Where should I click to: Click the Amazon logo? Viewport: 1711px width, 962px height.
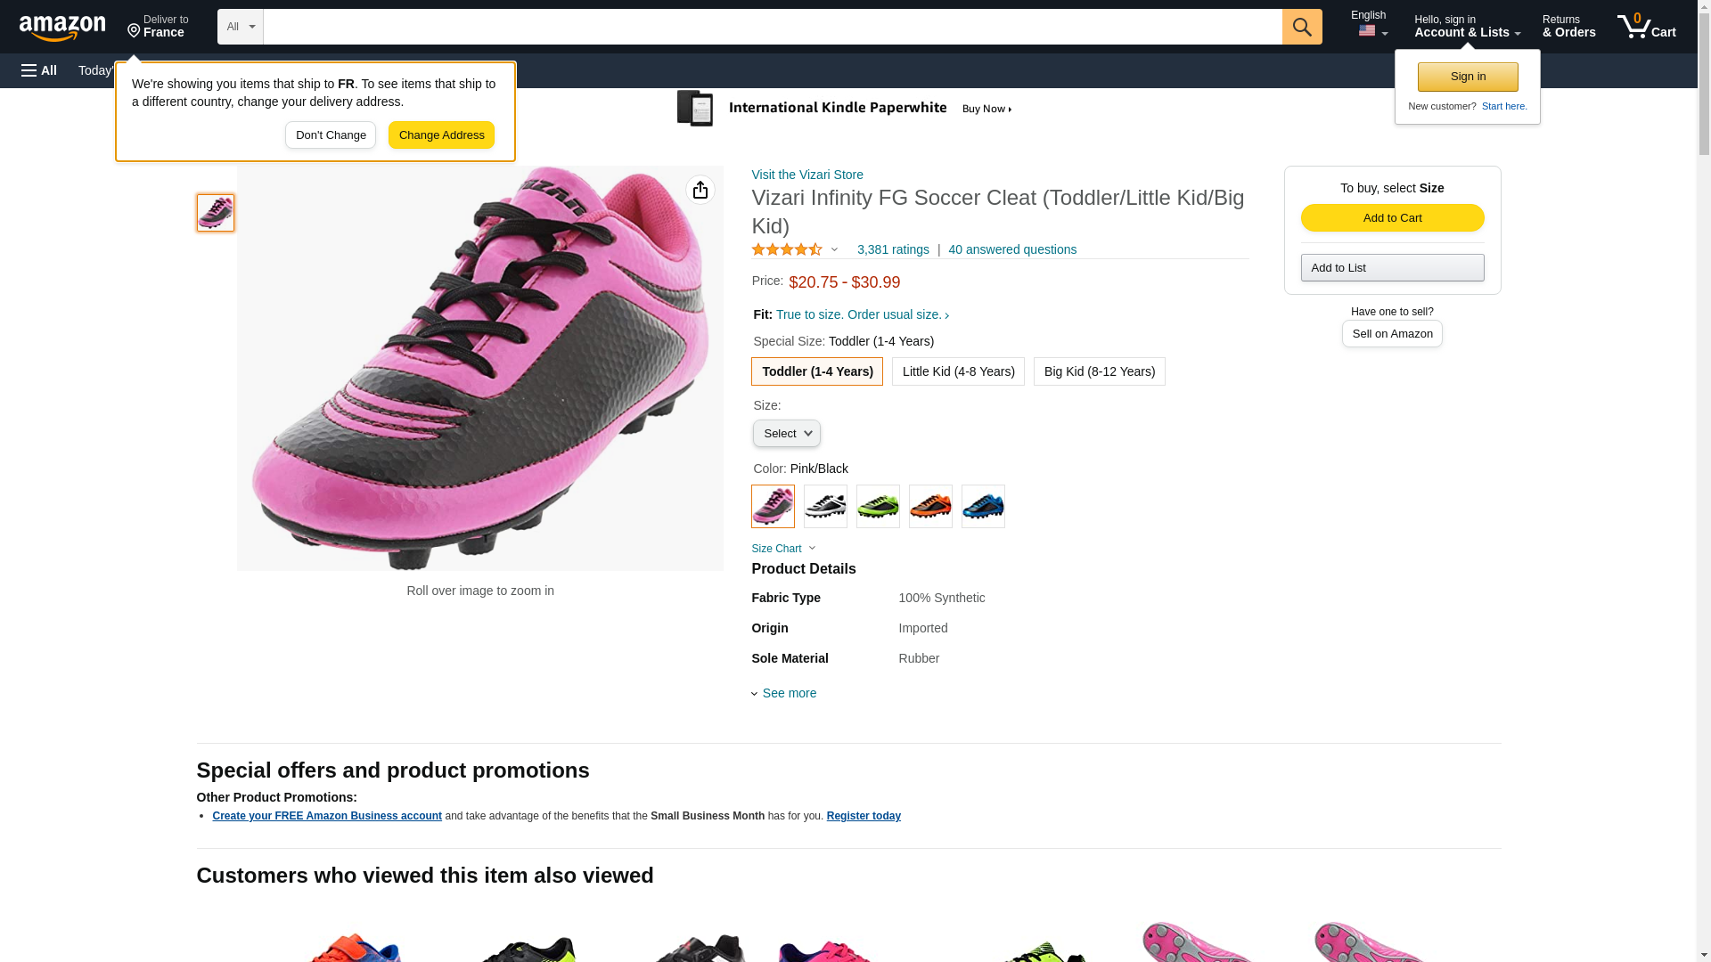(62, 28)
